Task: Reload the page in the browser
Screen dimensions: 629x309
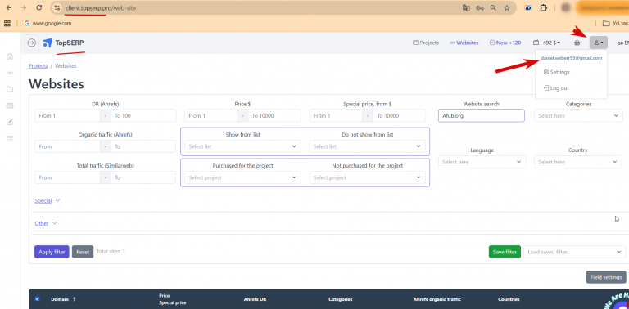Action: coord(39,7)
